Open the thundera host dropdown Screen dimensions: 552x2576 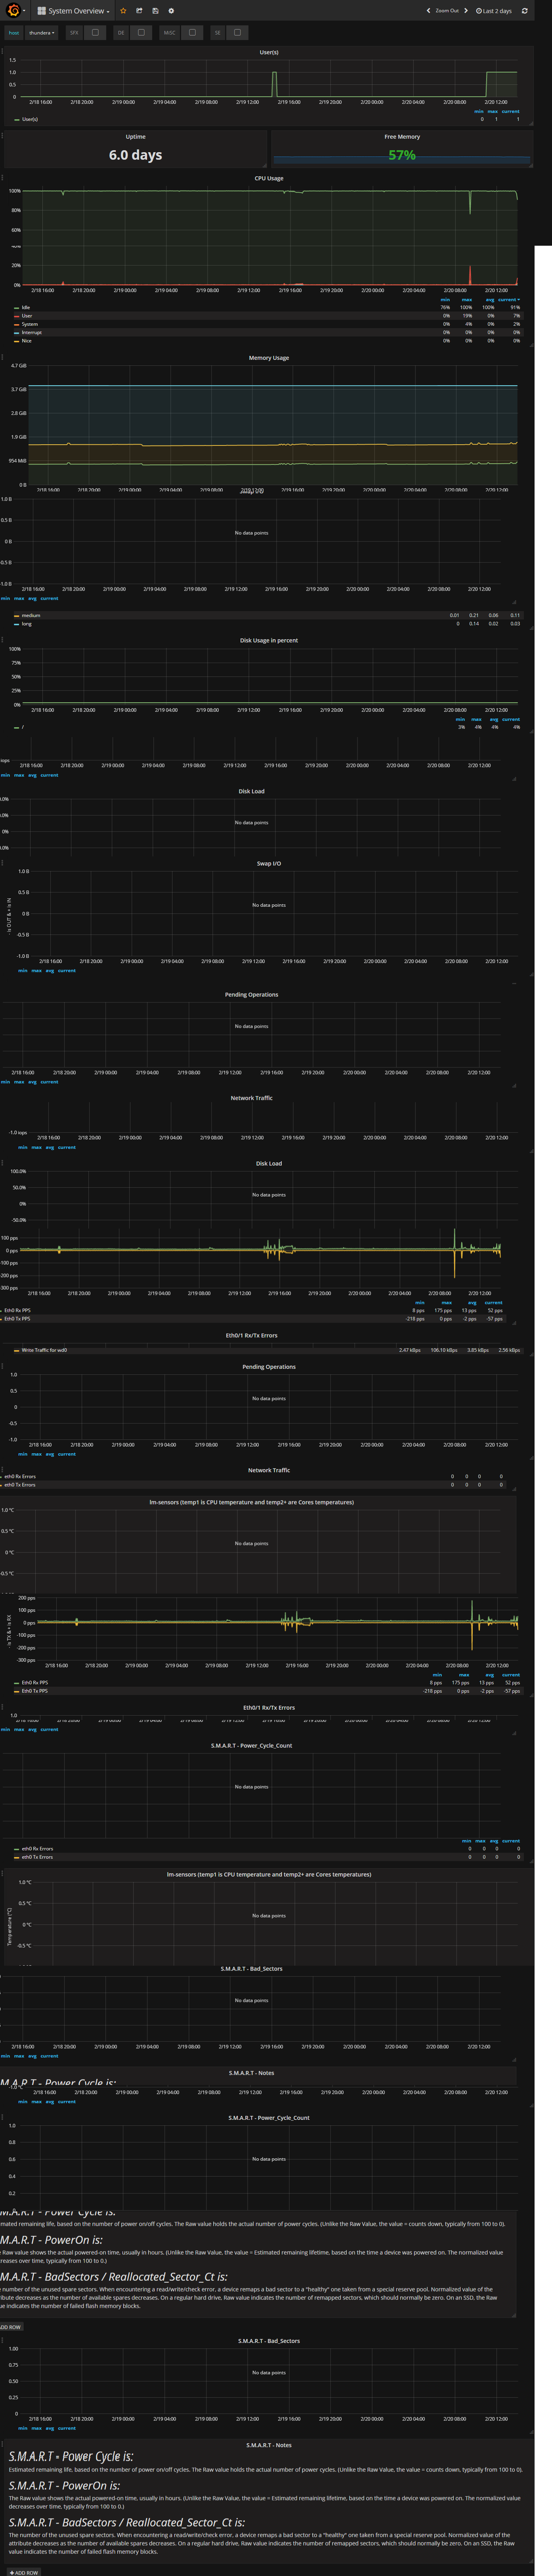click(42, 32)
